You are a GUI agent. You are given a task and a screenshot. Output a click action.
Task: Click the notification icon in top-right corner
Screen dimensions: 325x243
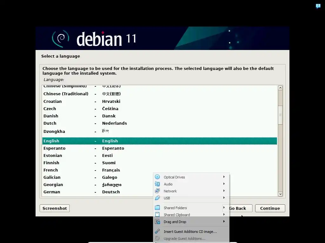click(x=318, y=6)
